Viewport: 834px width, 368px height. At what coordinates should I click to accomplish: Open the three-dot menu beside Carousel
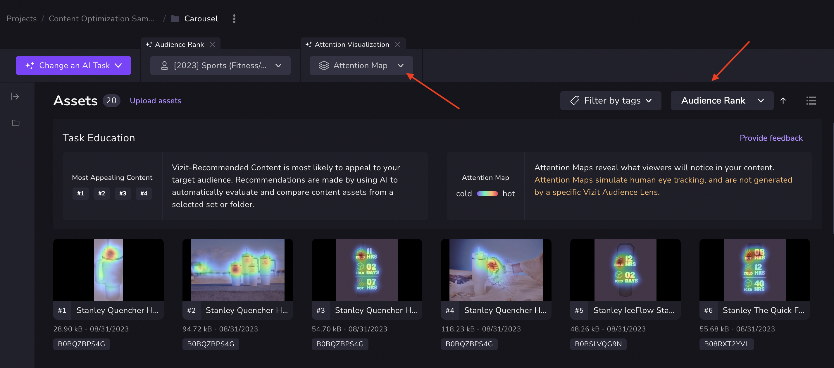(234, 19)
